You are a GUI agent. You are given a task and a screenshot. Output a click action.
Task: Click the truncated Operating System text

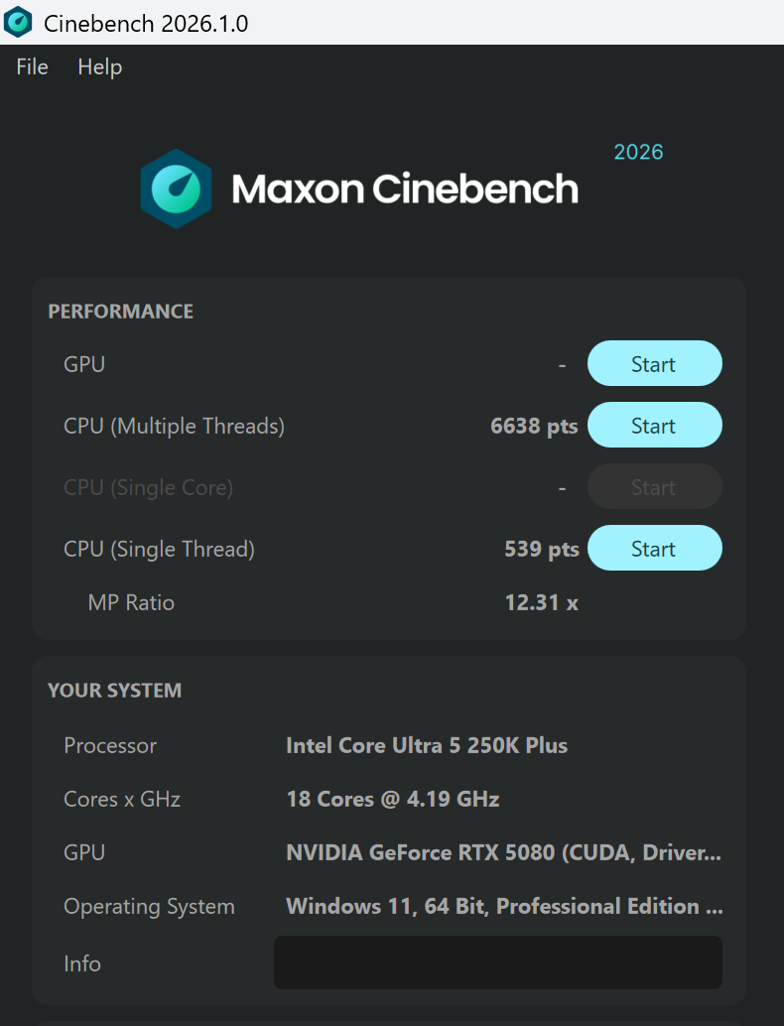(x=504, y=906)
